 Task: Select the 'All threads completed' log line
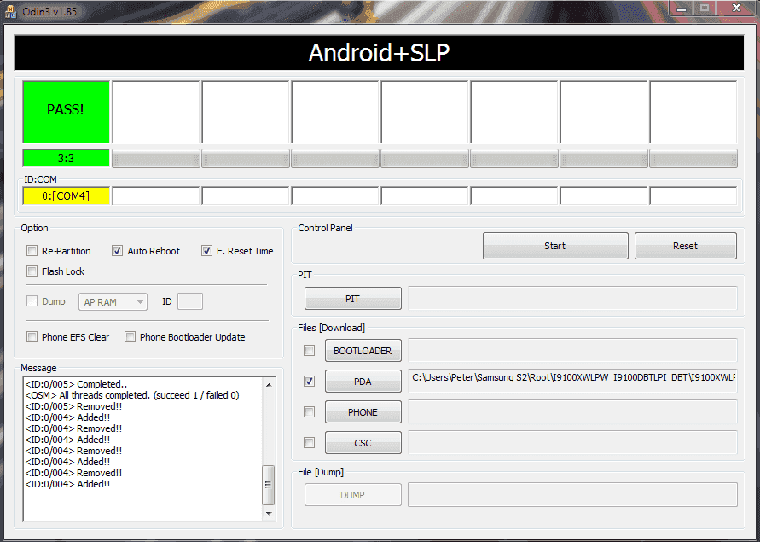pyautogui.click(x=132, y=395)
